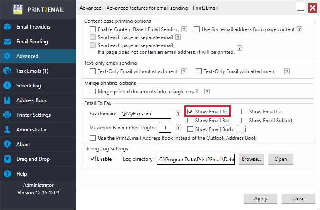Click the Task Emails truck icon
320x210 pixels.
click(x=7, y=71)
